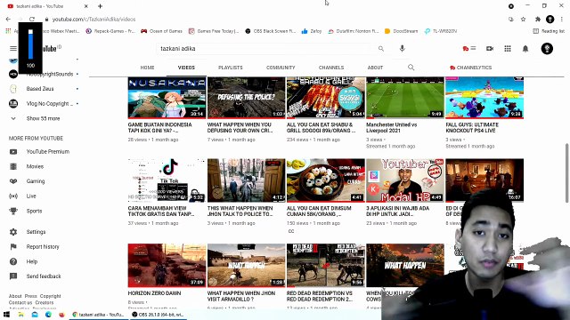Go back in browser history
This screenshot has width=570, height=320.
coord(8,19)
